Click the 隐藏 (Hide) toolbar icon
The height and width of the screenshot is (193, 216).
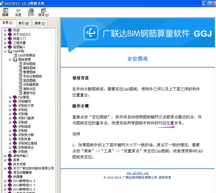5,10
